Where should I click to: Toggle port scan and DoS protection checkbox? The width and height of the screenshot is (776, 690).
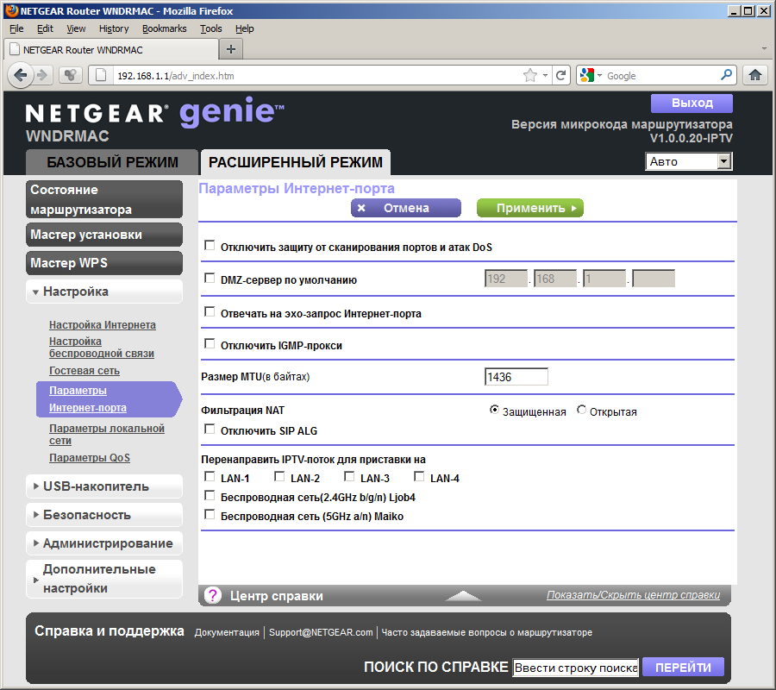click(210, 246)
